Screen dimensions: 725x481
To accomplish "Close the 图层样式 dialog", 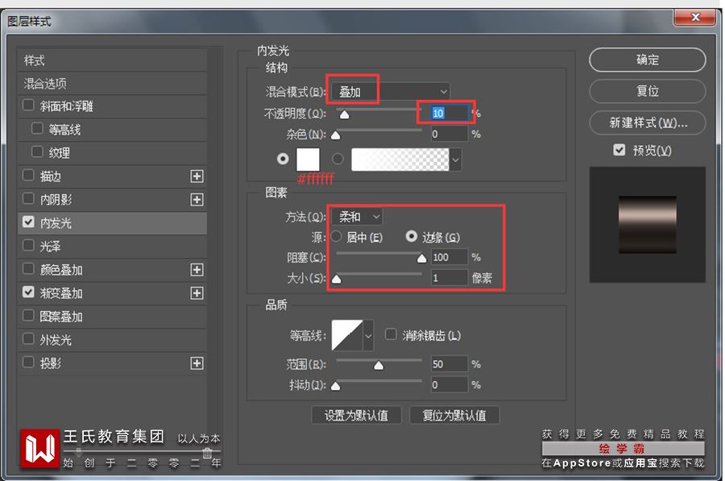I will 695,18.
